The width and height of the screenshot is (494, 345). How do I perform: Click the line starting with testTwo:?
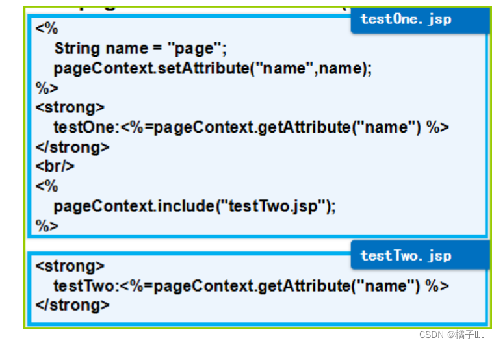251,286
